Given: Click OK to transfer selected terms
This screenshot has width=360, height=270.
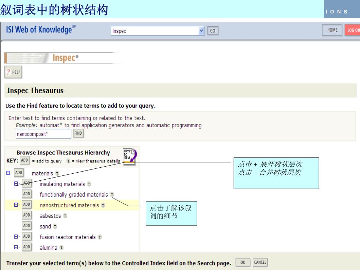Looking at the screenshot, I should (243, 262).
